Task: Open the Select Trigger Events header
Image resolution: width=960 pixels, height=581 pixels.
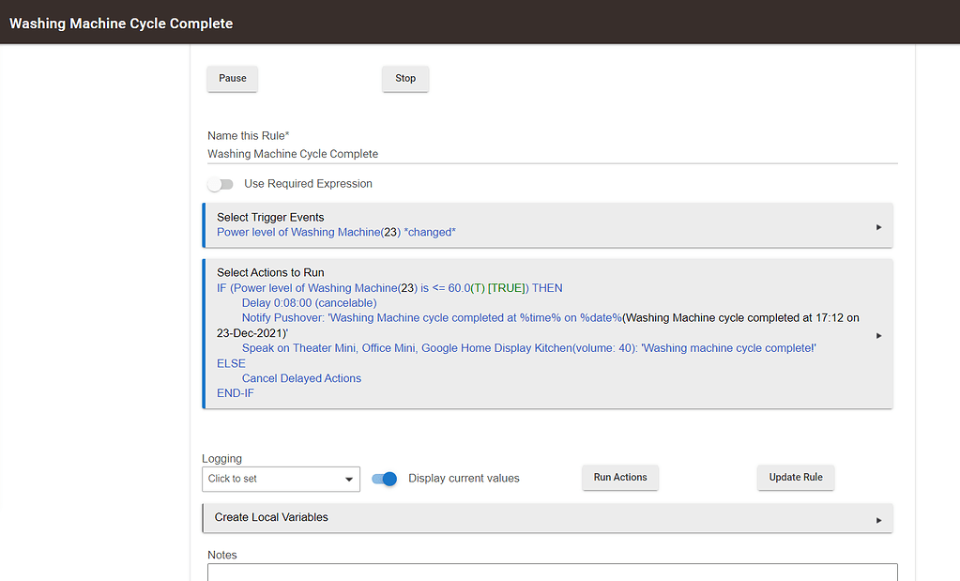Action: [x=270, y=217]
